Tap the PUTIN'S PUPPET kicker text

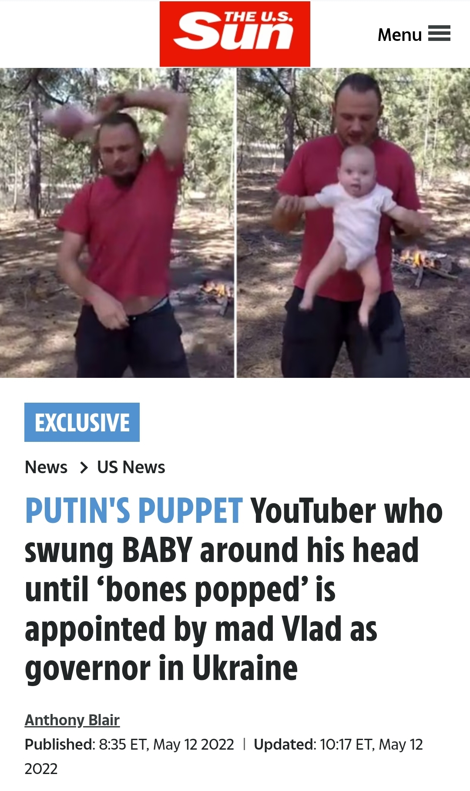click(134, 510)
